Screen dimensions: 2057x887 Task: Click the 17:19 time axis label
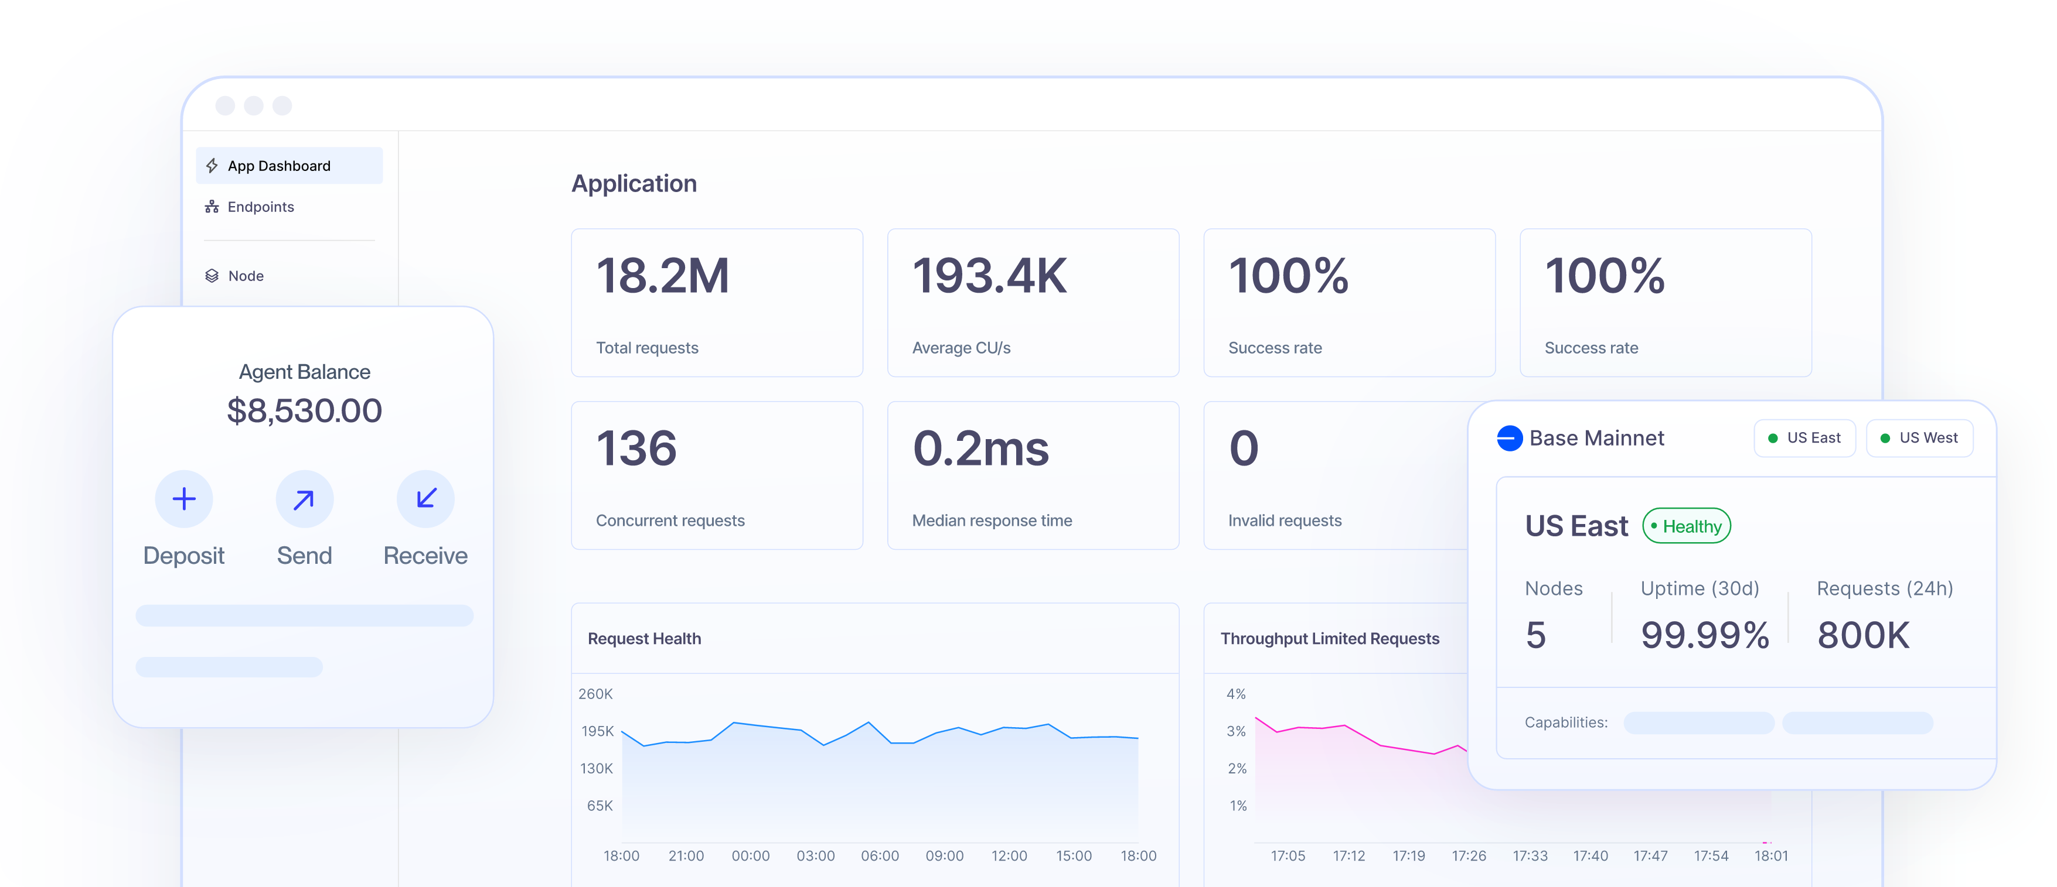(1409, 856)
